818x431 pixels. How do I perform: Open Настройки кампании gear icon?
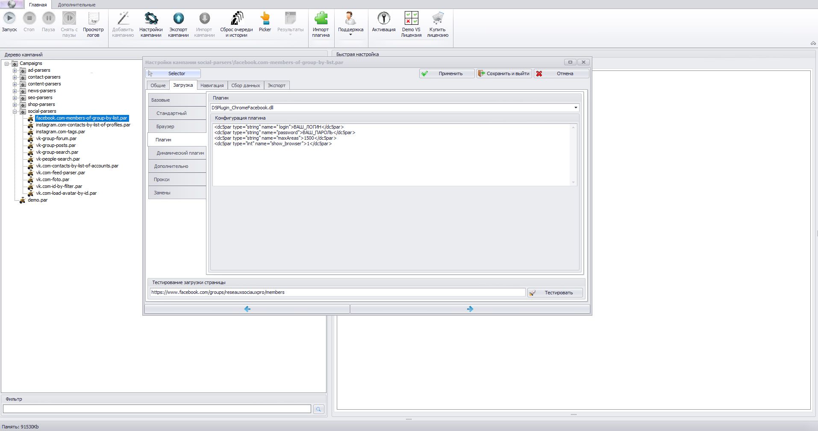[x=151, y=18]
